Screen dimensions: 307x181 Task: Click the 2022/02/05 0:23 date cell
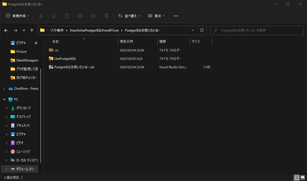point(131,59)
